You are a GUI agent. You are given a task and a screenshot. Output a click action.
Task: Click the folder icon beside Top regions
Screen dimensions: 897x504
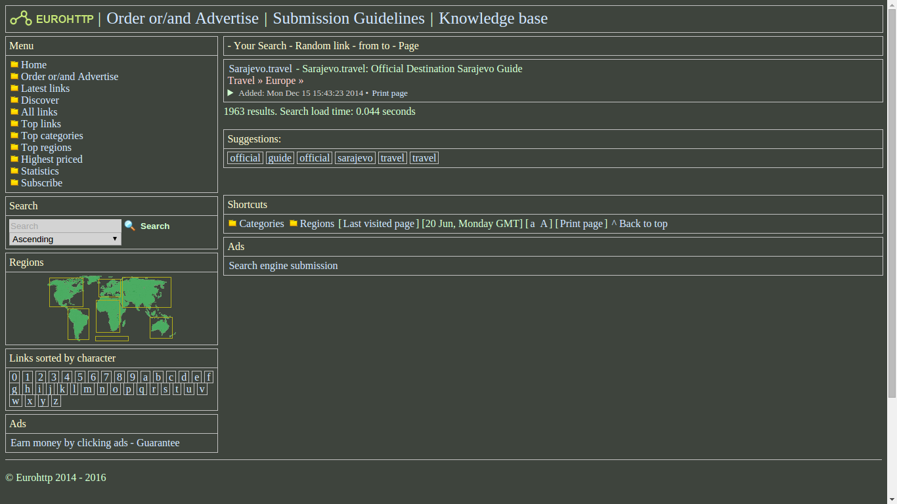(x=14, y=147)
